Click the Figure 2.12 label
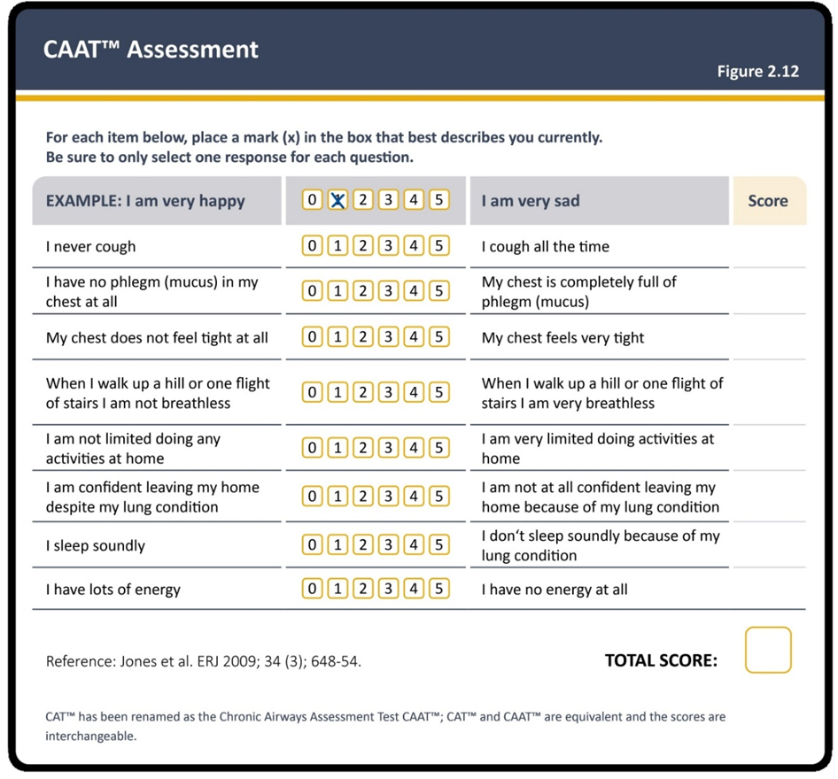Screen dimensions: 838x779 coord(758,71)
